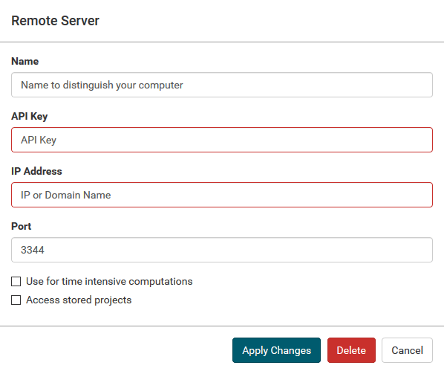Focus the API Key text box

pos(222,140)
